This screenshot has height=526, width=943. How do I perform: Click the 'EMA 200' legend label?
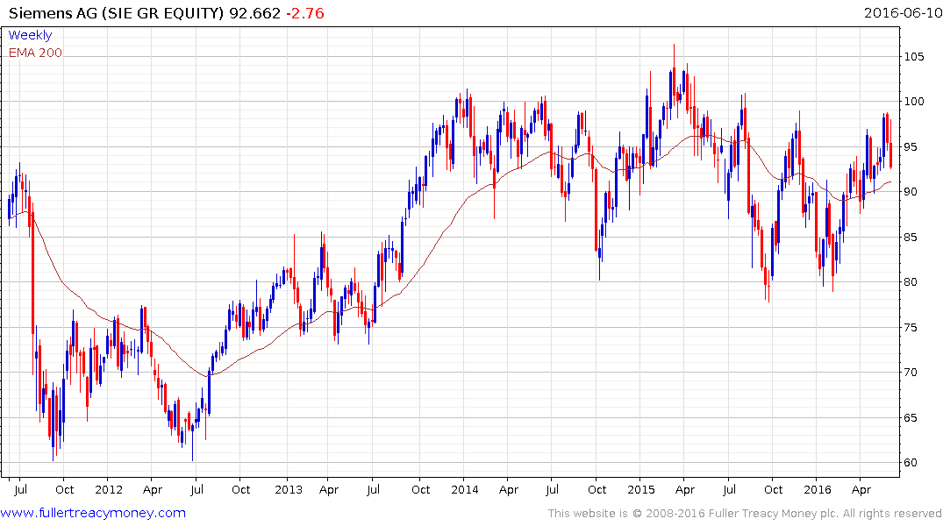click(x=35, y=53)
